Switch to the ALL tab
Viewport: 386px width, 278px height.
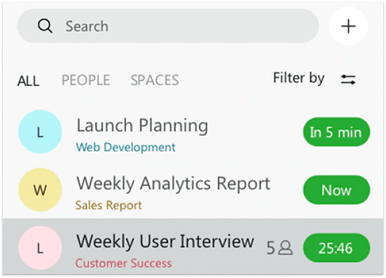(x=29, y=81)
